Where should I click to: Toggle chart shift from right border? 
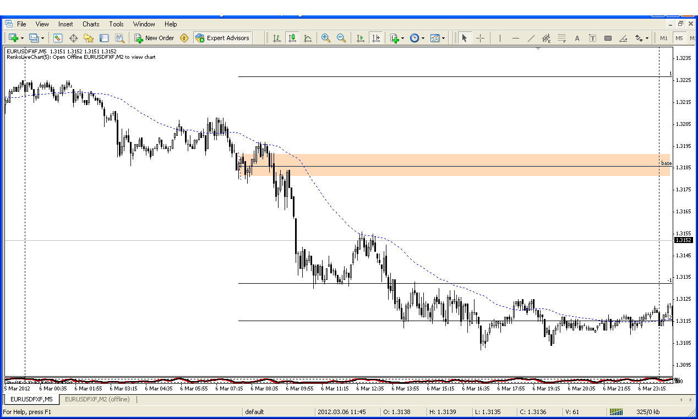(375, 38)
